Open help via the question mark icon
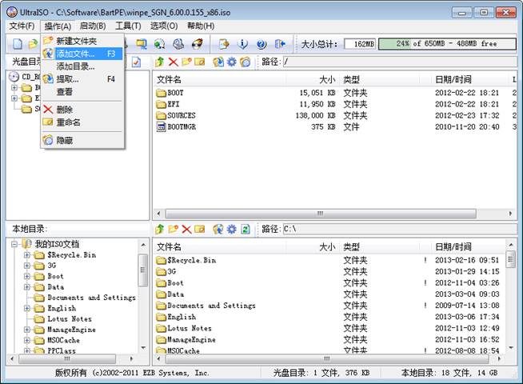523x384 pixels. 261,44
